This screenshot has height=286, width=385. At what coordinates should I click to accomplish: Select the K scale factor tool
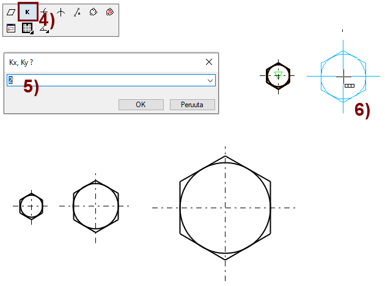tap(28, 12)
